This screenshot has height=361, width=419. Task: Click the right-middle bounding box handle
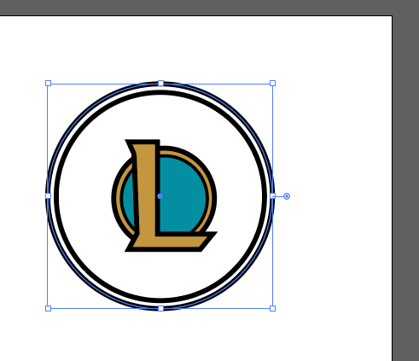click(272, 195)
